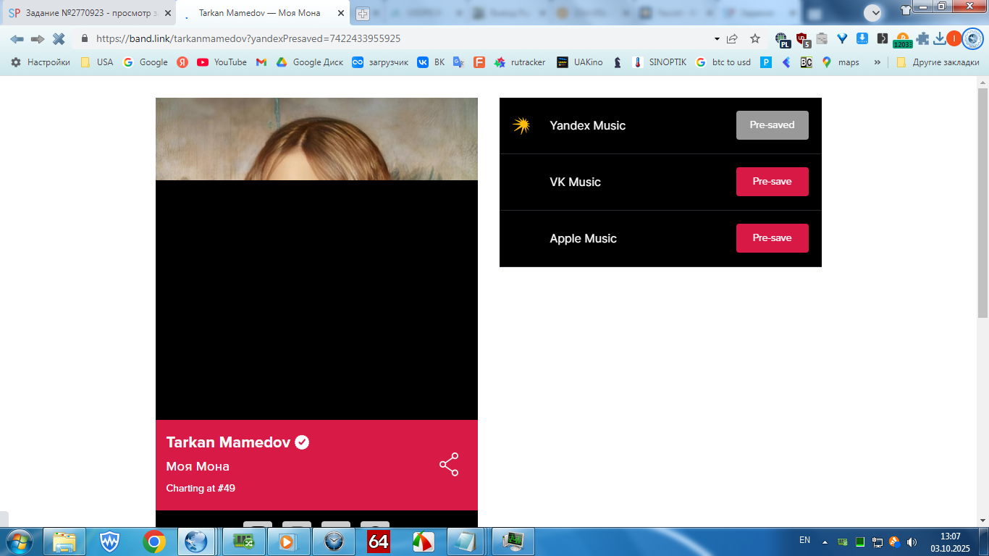The height and width of the screenshot is (556, 989).
Task: Click the site lock icon in address bar
Action: (85, 39)
